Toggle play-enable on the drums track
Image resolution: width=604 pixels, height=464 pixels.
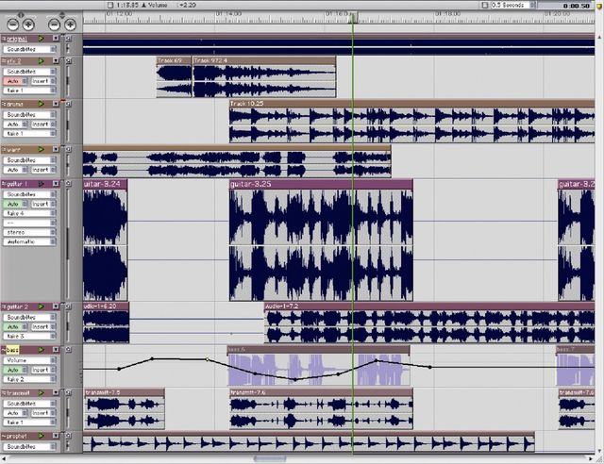click(41, 104)
